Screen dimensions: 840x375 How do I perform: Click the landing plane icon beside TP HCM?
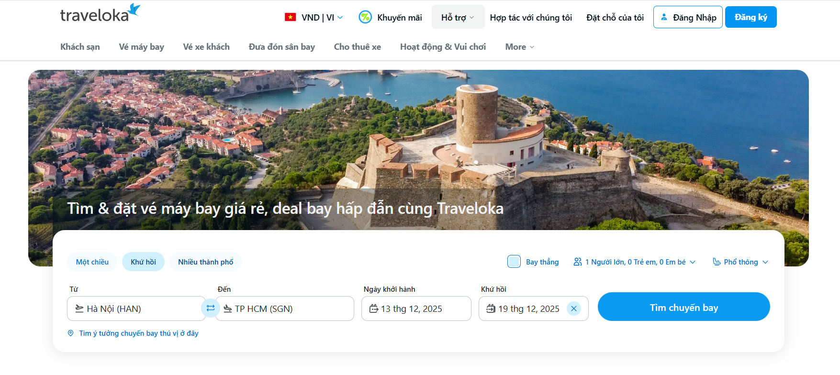(228, 309)
